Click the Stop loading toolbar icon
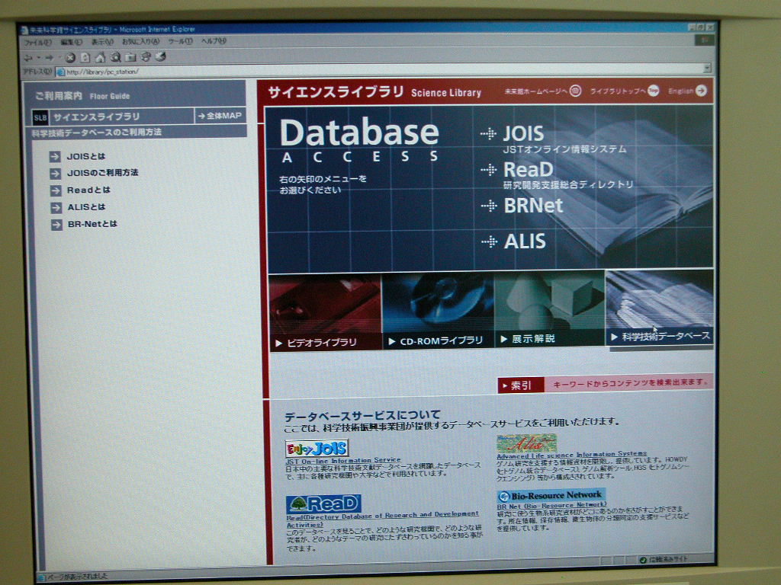 coord(70,58)
